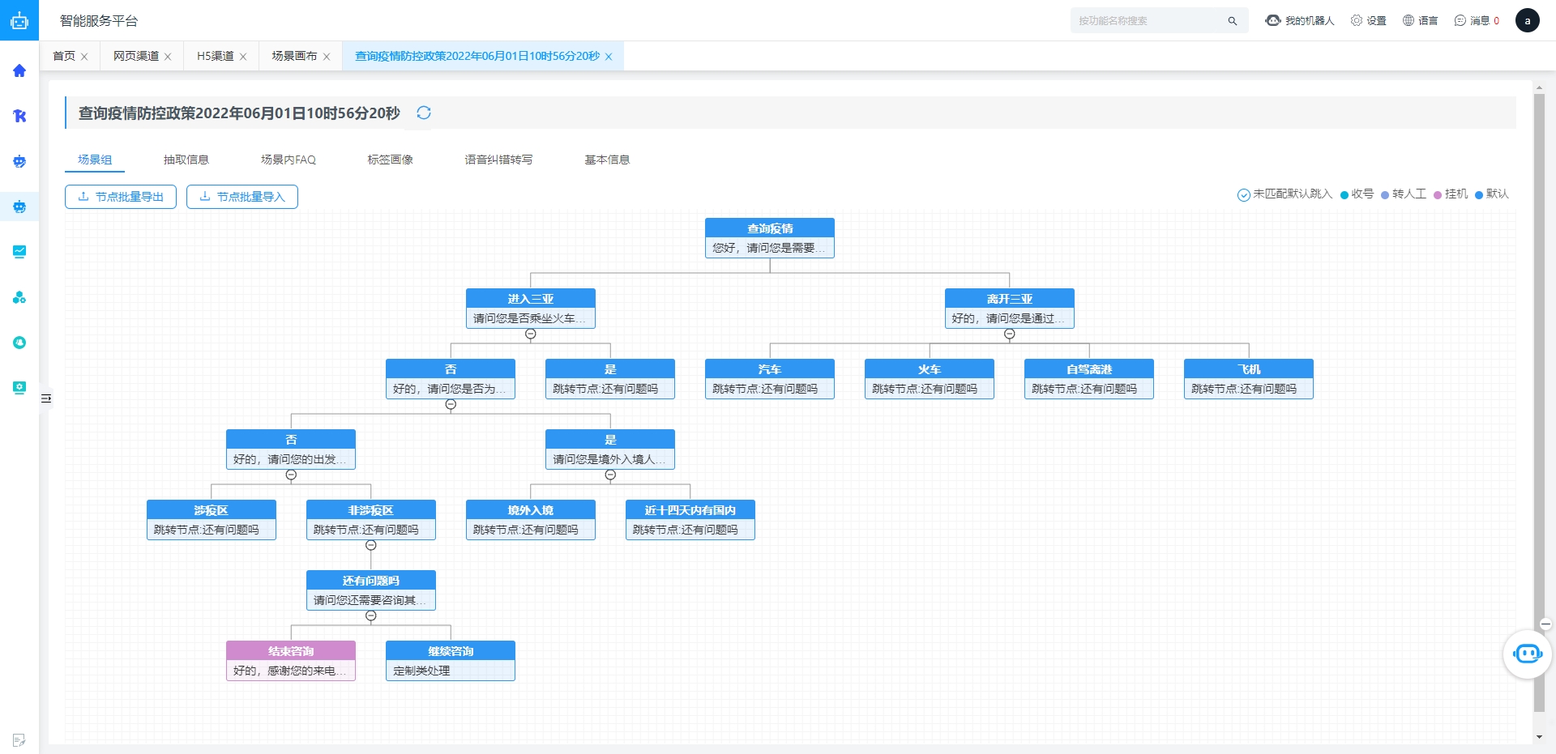Close the H5渠道 tab
The width and height of the screenshot is (1556, 754).
click(243, 57)
